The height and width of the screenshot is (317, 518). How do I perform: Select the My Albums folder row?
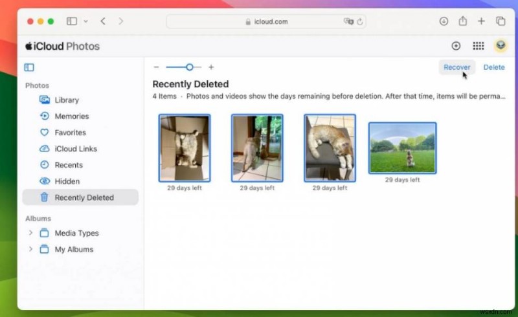coord(80,249)
